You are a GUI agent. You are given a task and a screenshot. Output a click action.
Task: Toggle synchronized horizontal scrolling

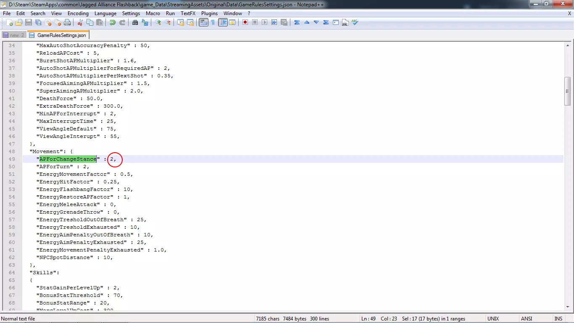[190, 22]
